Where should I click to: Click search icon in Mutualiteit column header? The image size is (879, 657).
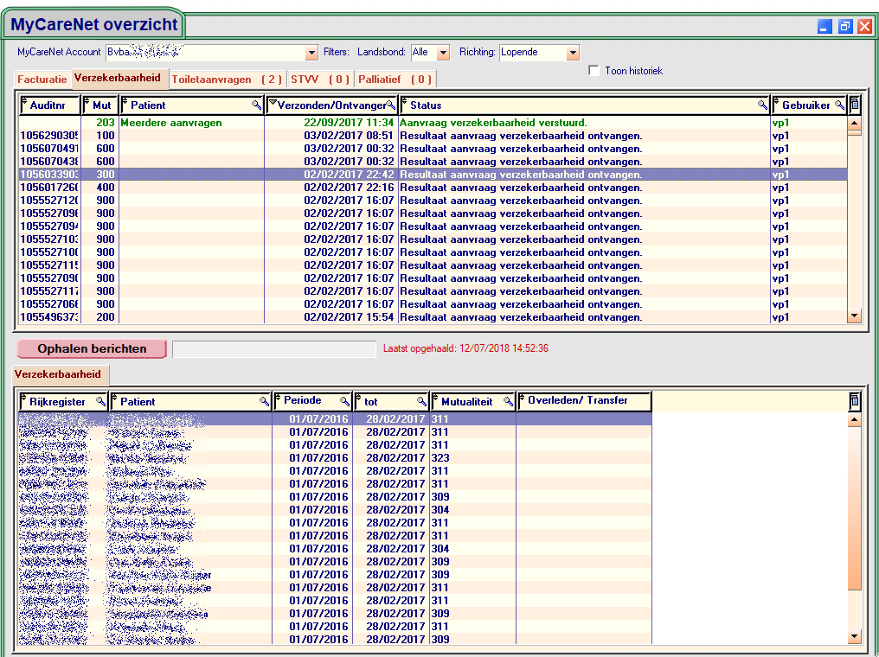(x=509, y=401)
